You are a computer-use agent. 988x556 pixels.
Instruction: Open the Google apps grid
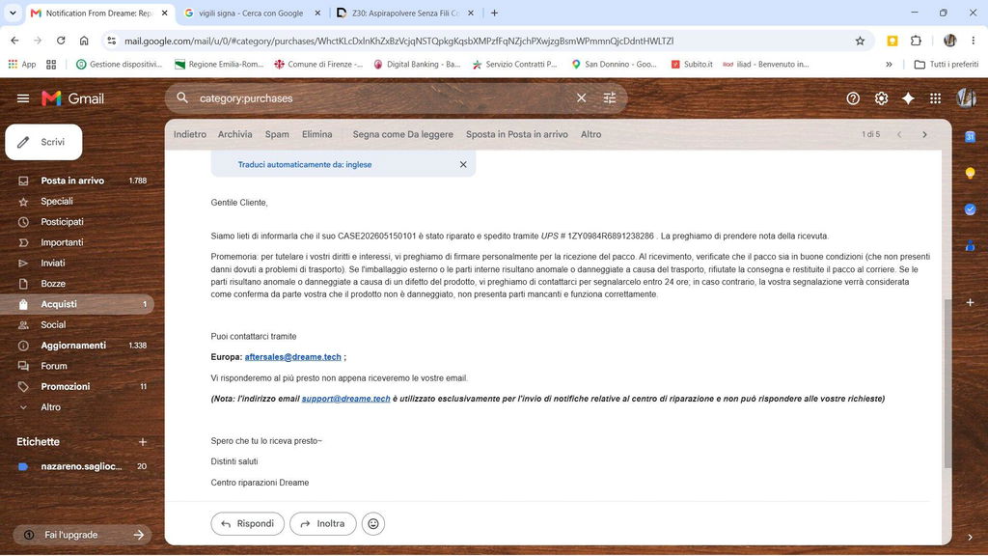(x=935, y=98)
